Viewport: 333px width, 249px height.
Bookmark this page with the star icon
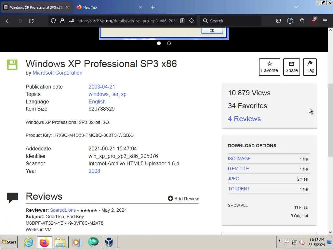(192, 21)
